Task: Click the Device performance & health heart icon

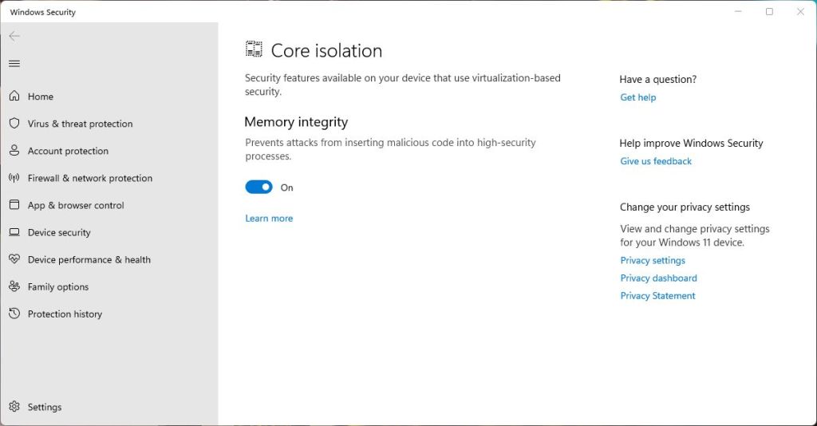Action: tap(14, 259)
